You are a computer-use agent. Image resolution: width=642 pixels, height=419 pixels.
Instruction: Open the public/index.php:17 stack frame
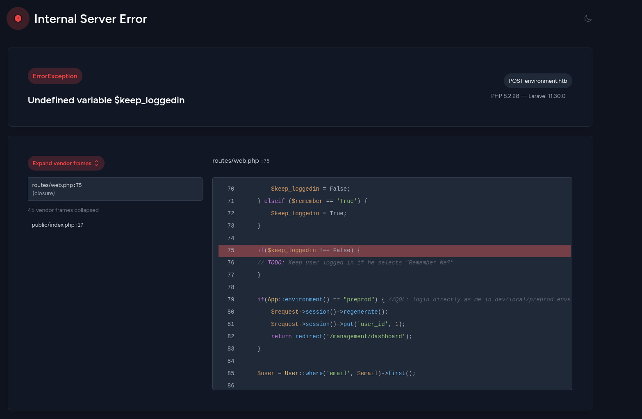(x=57, y=225)
